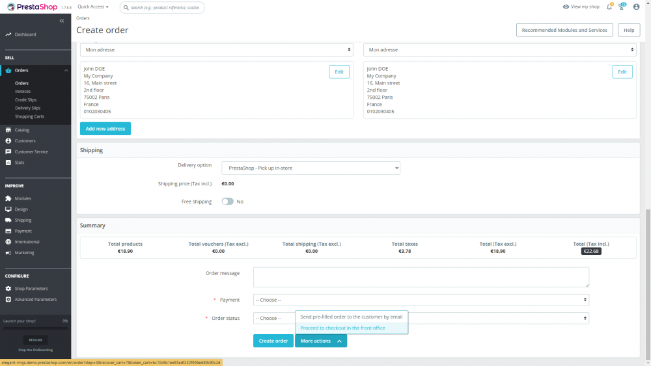Open Orders submenu item under Orders
The width and height of the screenshot is (651, 366).
click(21, 83)
